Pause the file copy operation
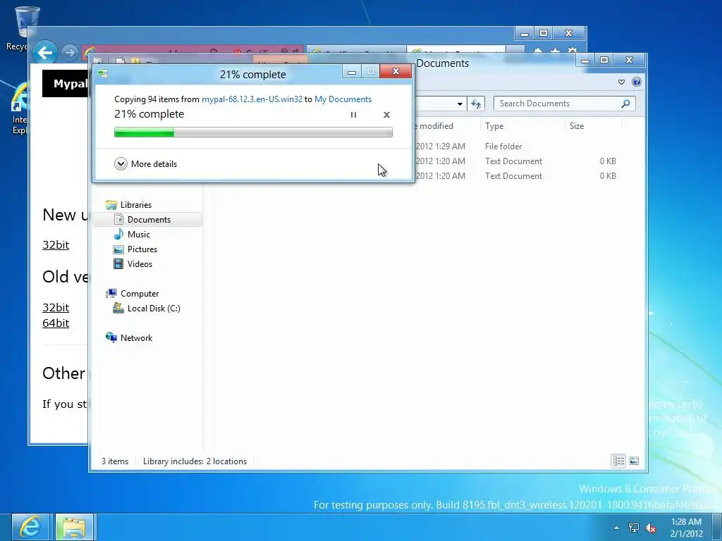 353,115
